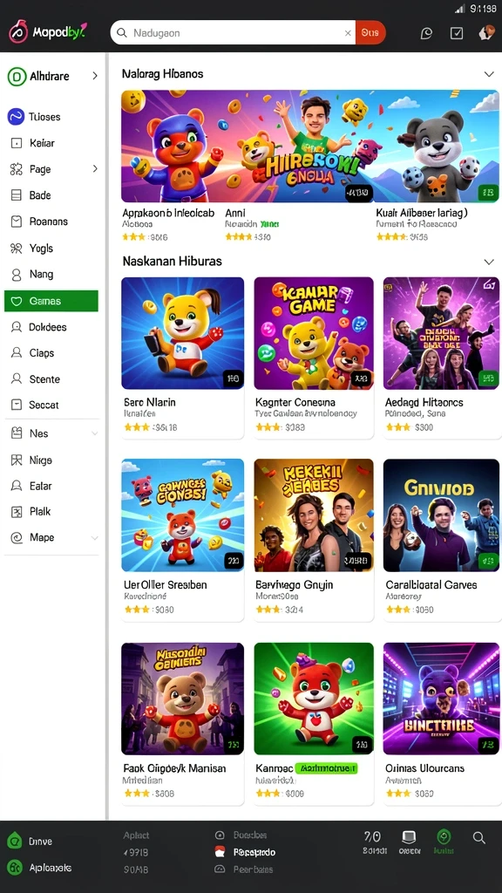This screenshot has height=893, width=502.
Task: Toggle the checkmark box icon in header
Action: (x=457, y=33)
